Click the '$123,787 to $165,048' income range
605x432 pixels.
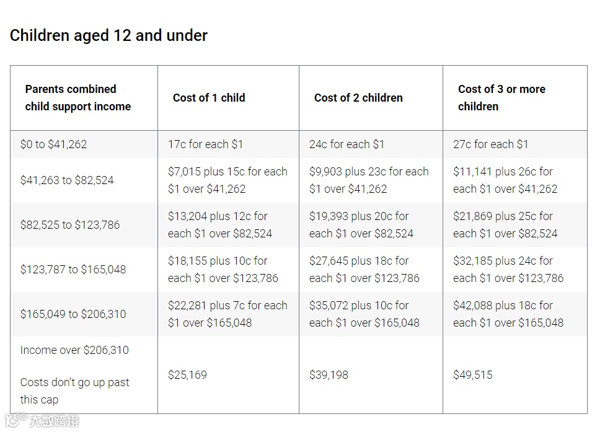click(73, 269)
